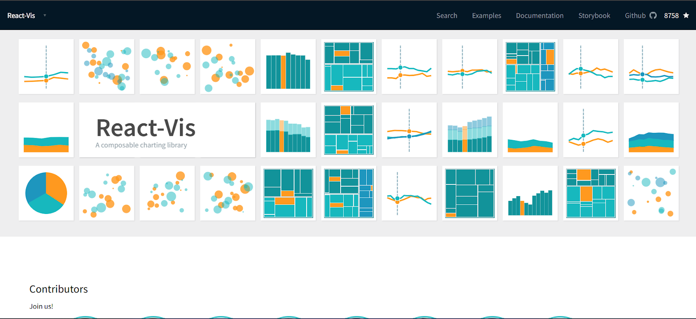The width and height of the screenshot is (696, 319).
Task: Open the stacked bar chart with blue tops
Action: (469, 130)
